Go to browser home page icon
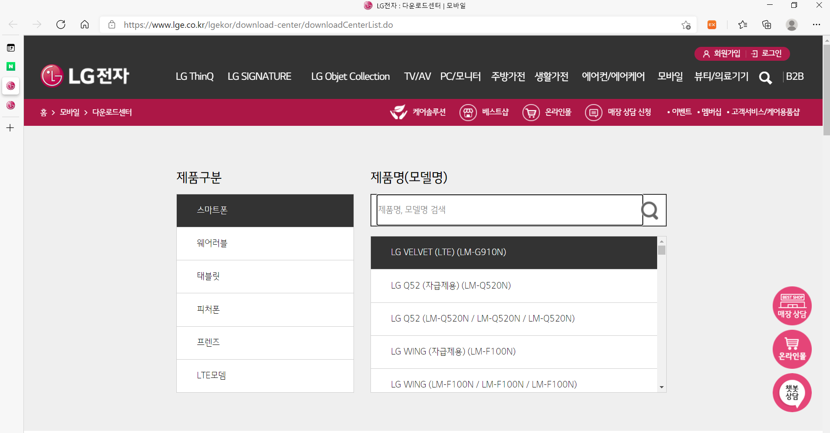 point(85,25)
